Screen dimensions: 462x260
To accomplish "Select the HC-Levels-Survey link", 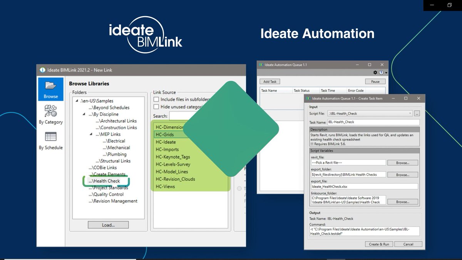I will pyautogui.click(x=173, y=164).
